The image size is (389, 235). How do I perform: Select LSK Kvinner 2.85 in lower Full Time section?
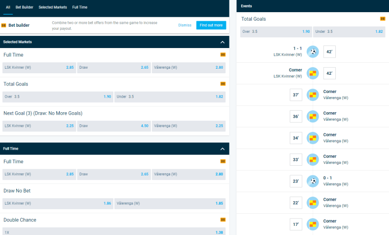[39, 174]
